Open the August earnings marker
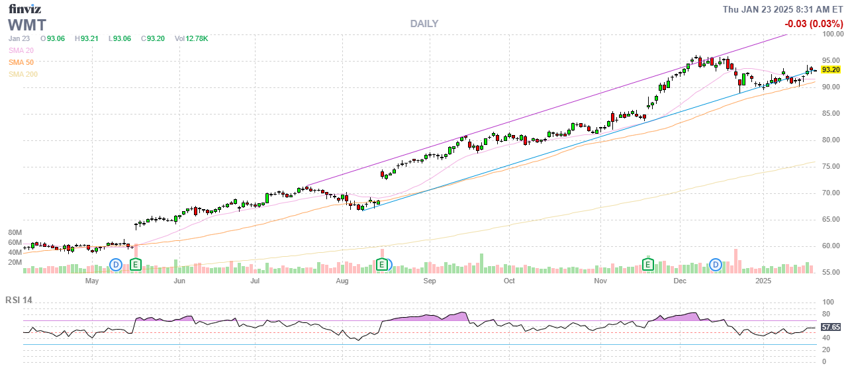Image resolution: width=852 pixels, height=372 pixels. (x=382, y=265)
